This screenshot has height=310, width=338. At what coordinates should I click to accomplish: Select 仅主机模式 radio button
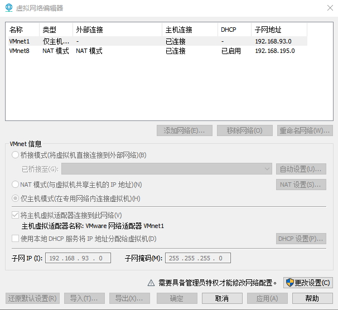tap(15, 198)
